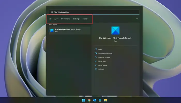Click the small app icon in Best match

[x=52, y=30]
